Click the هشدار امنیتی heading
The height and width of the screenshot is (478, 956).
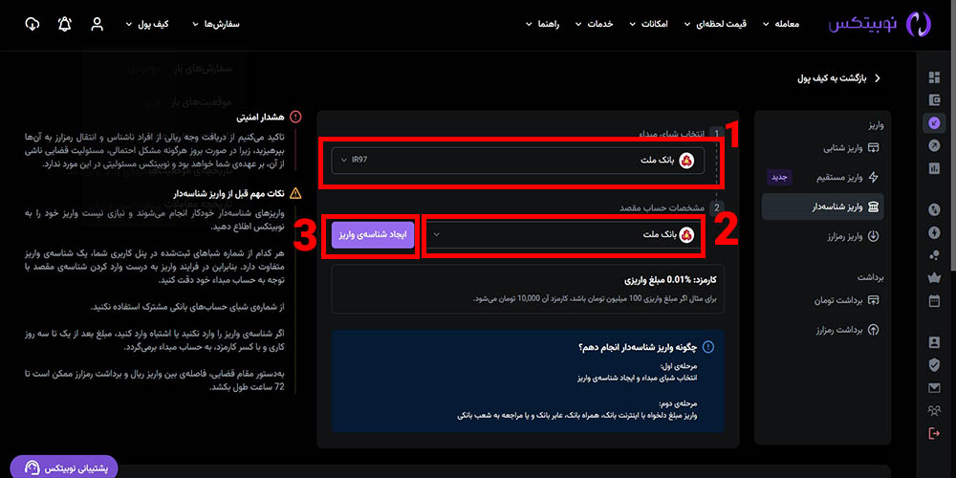pos(261,117)
